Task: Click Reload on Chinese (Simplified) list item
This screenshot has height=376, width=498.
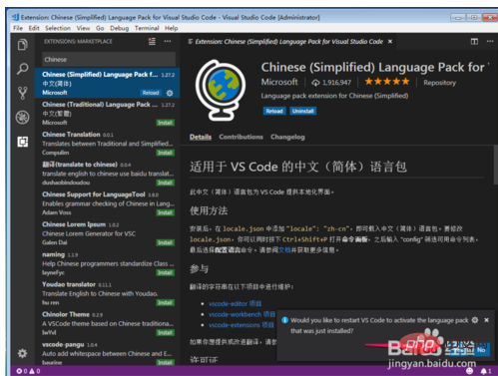Action: click(x=151, y=93)
